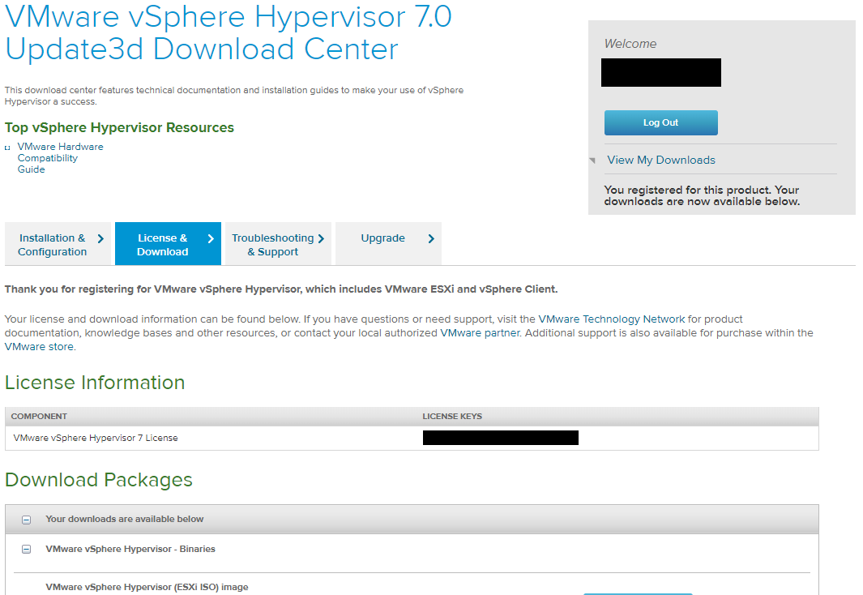
Task: Click 'You registered for this product' message
Action: (702, 195)
